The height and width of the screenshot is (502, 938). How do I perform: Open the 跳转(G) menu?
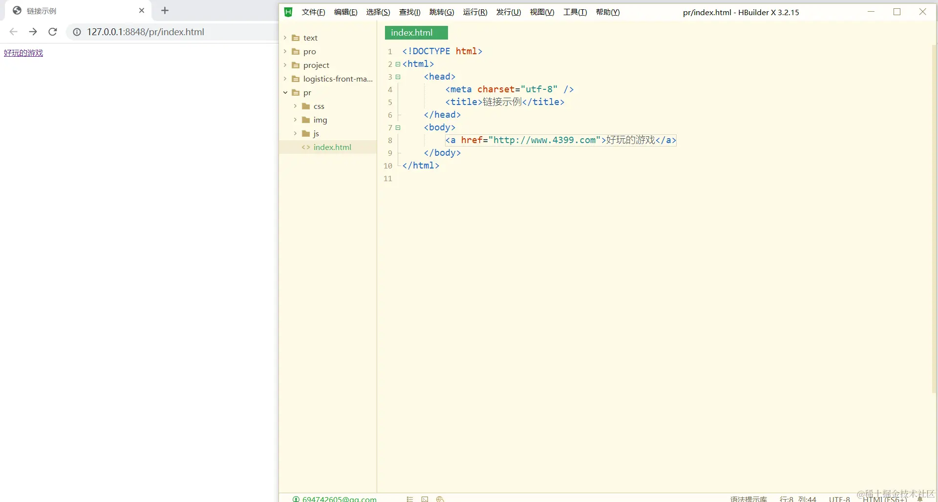point(442,12)
